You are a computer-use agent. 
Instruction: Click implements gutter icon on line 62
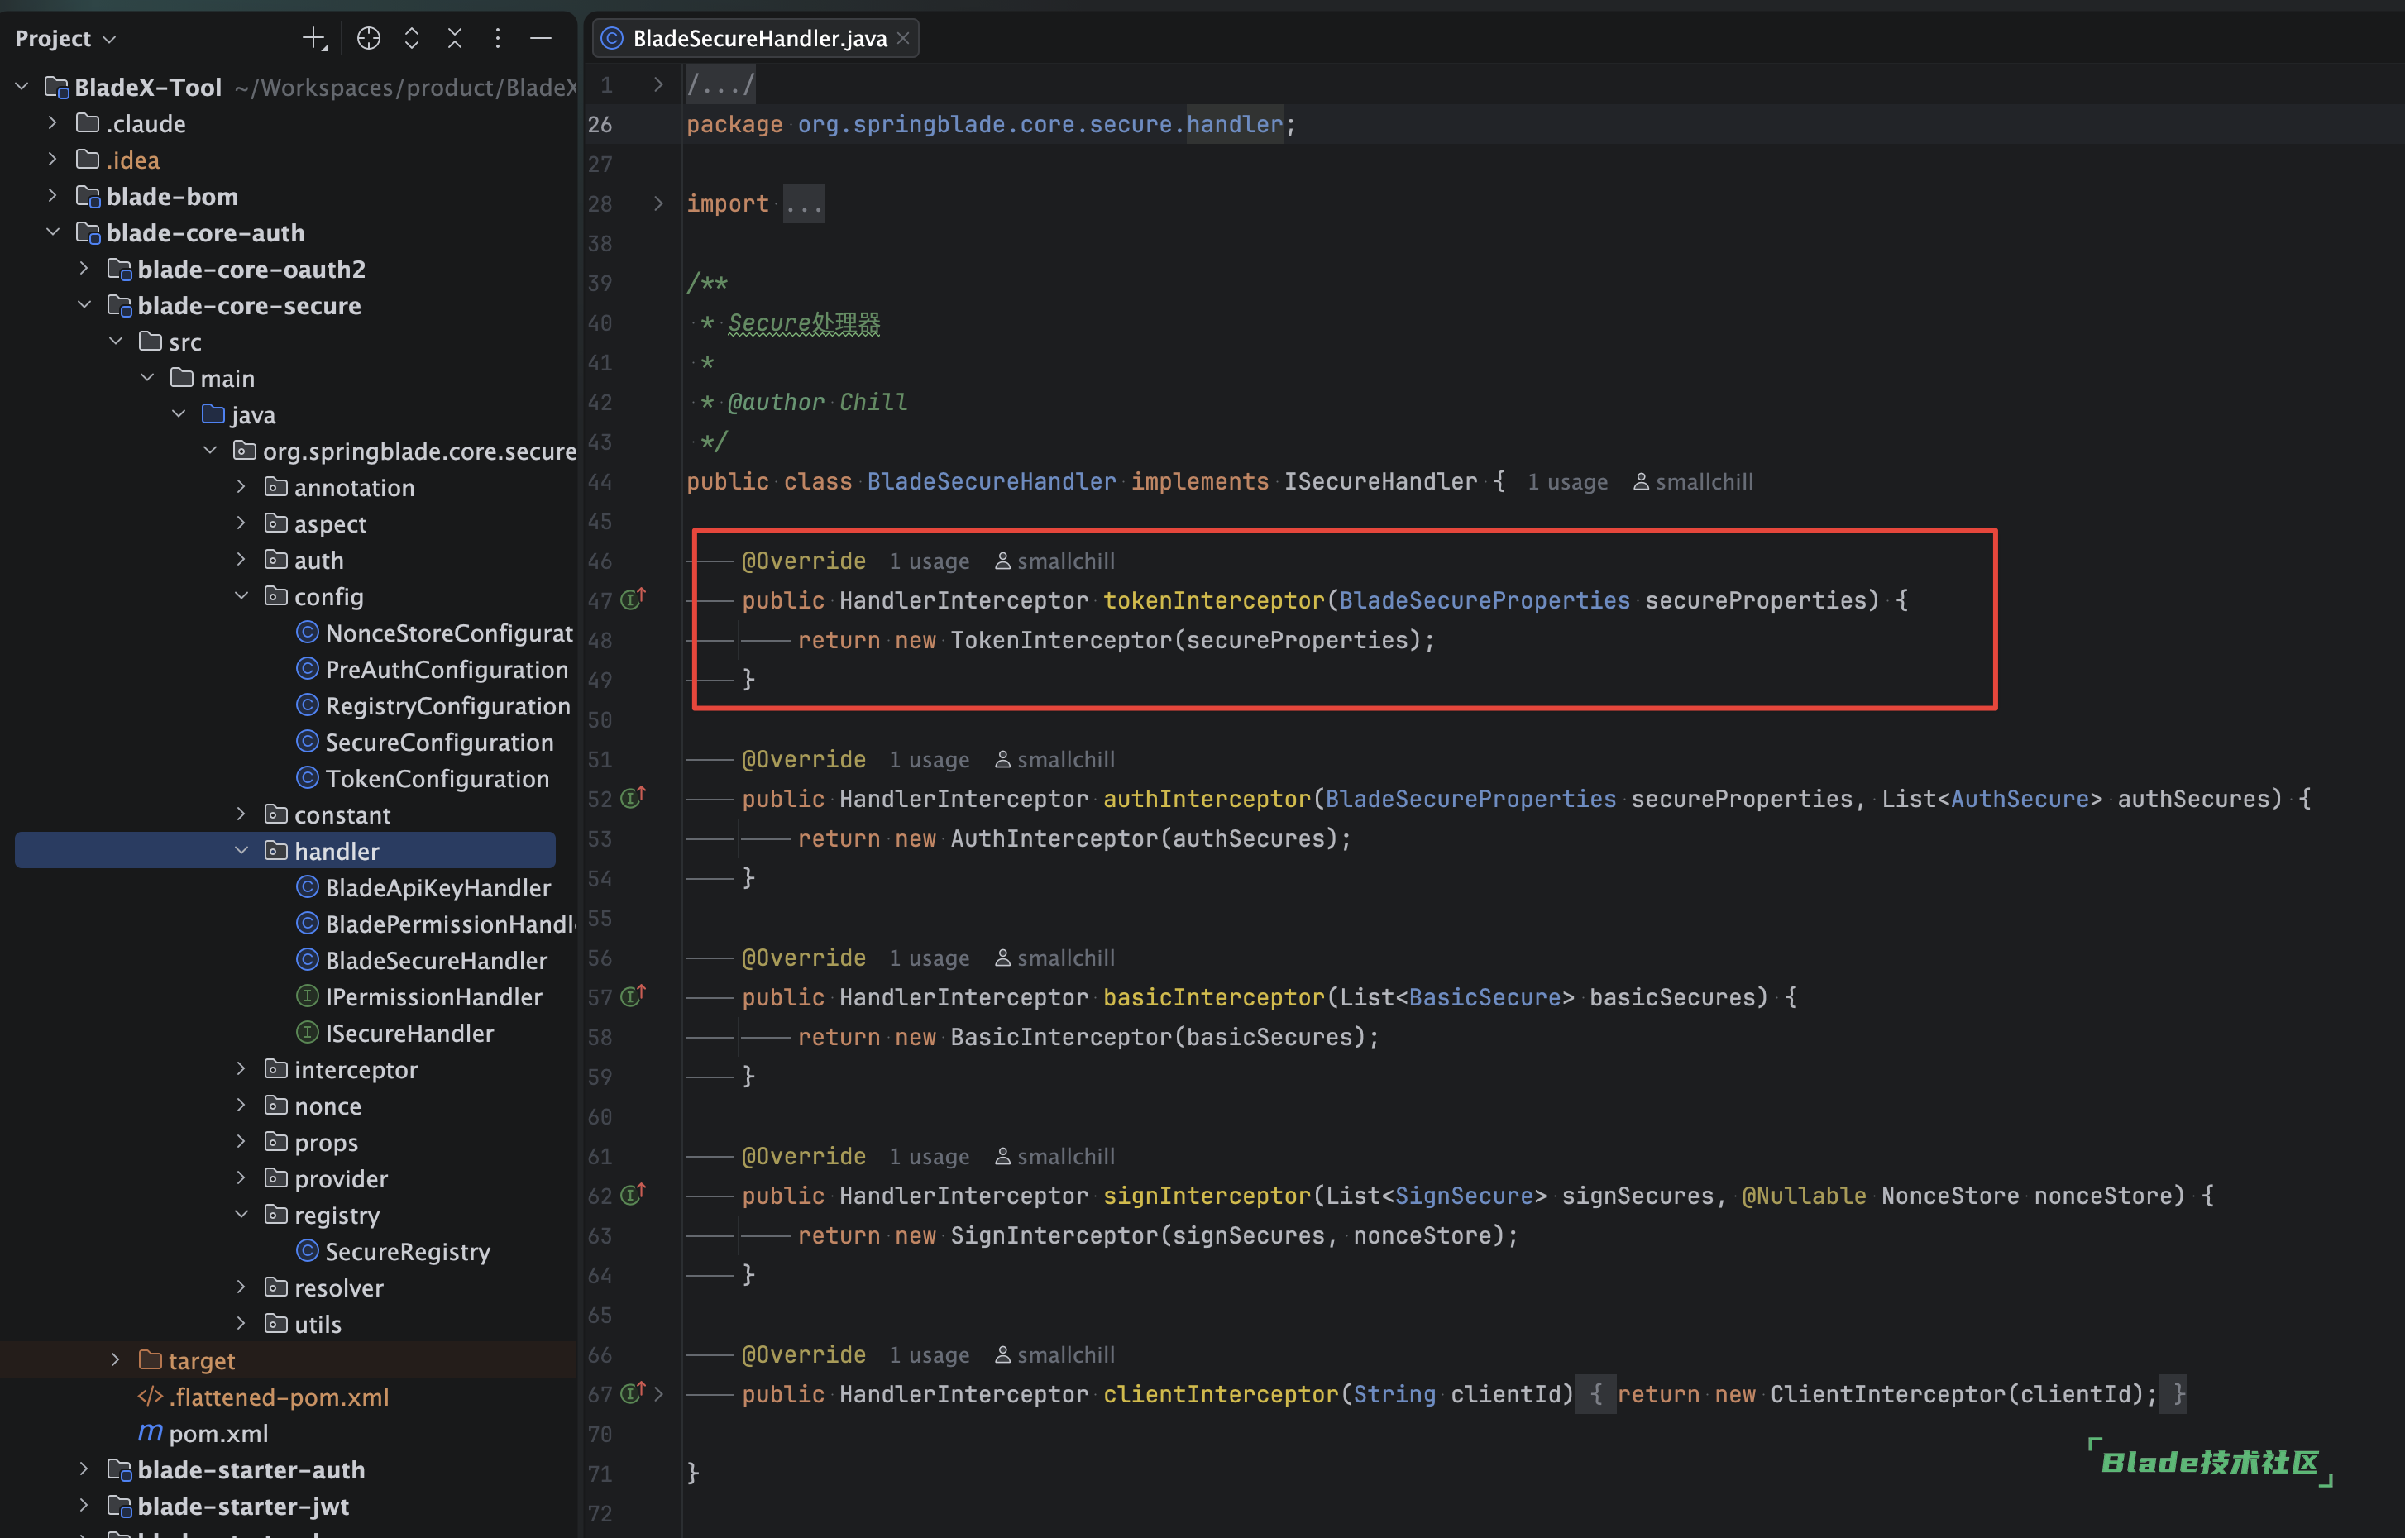point(632,1195)
